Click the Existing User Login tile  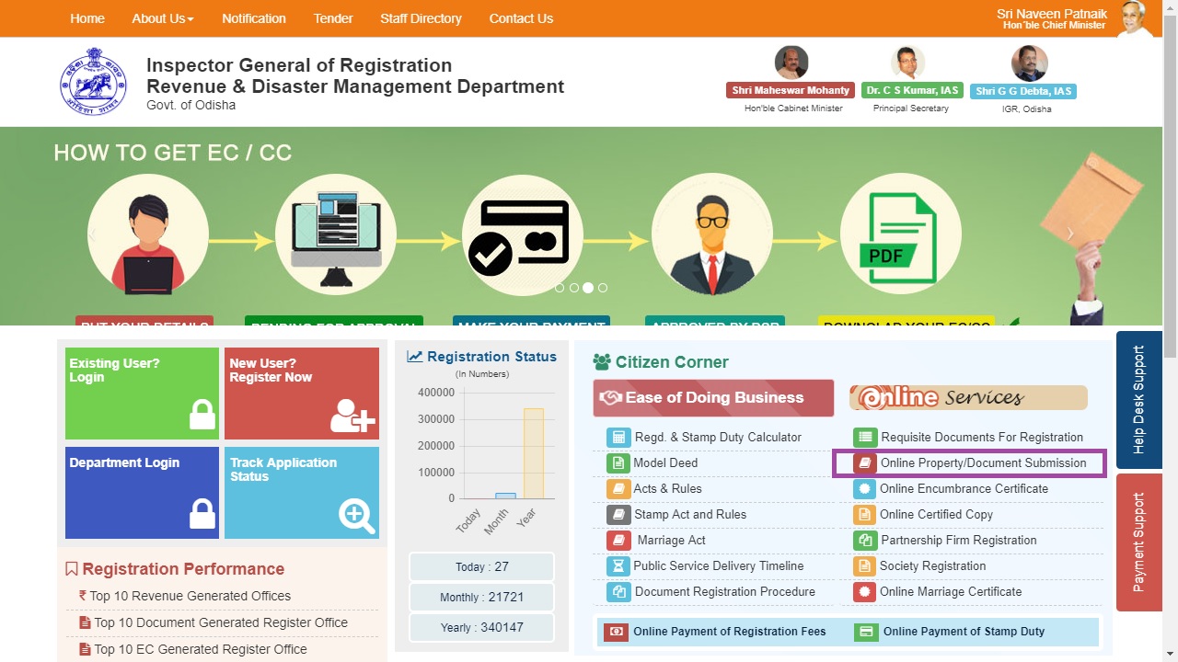(x=142, y=393)
